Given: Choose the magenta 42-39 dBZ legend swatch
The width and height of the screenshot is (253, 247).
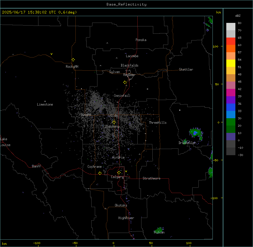Looking at the screenshot, I should click(x=231, y=92).
